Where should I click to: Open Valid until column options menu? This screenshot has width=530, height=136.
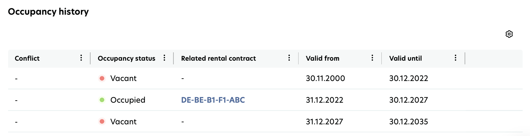click(456, 58)
